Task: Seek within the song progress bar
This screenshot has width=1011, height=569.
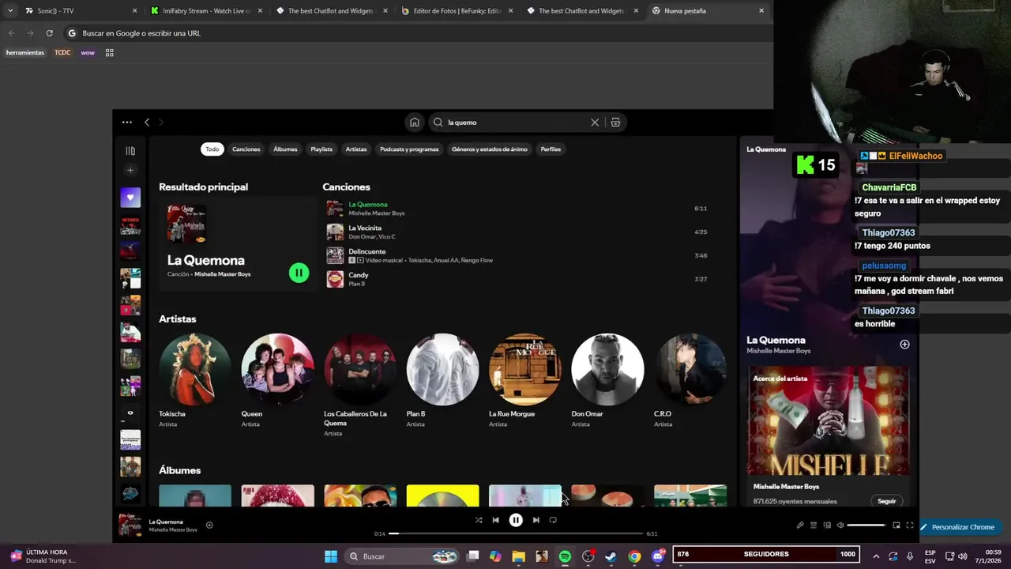Action: point(516,534)
